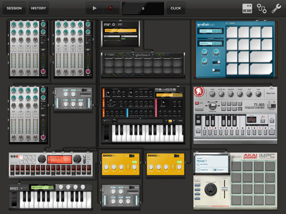Turn the right big knob on X0X drum machine
The width and height of the screenshot is (286, 214).
77,159
